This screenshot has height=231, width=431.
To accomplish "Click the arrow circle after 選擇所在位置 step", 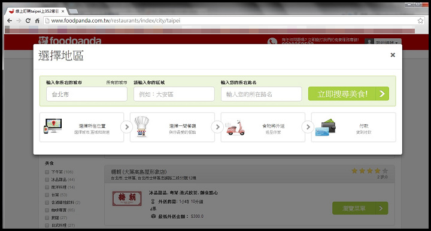I will tap(127, 127).
